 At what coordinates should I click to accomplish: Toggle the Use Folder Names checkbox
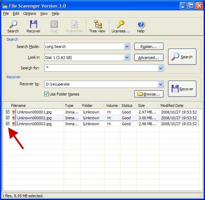pos(46,94)
